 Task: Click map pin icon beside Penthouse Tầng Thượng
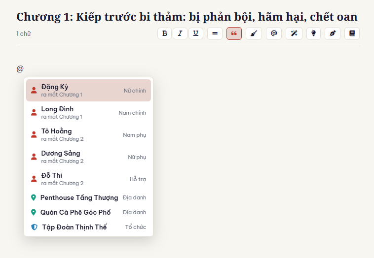tap(34, 197)
